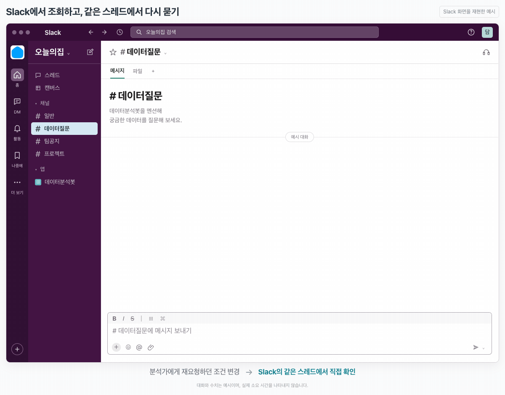
Task: Send the message with the arrow icon
Action: click(x=476, y=347)
